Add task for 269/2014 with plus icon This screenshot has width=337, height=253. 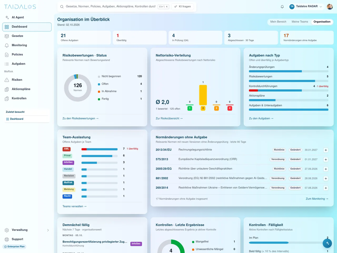[x=326, y=188]
